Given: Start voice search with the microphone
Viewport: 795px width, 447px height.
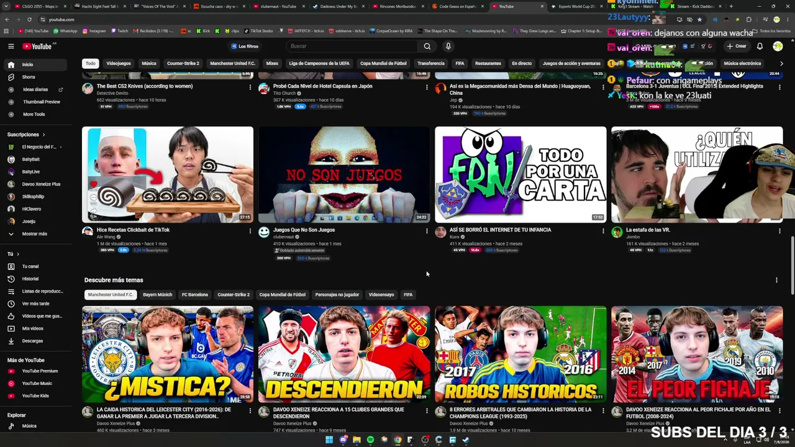Looking at the screenshot, I should coord(448,46).
